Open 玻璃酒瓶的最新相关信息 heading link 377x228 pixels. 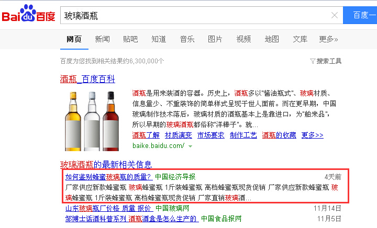click(106, 165)
